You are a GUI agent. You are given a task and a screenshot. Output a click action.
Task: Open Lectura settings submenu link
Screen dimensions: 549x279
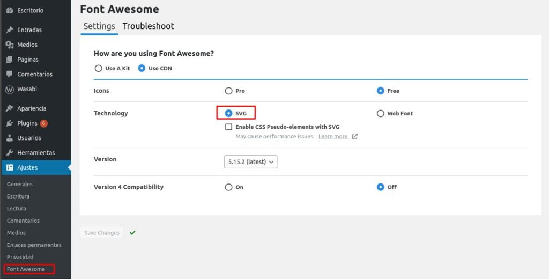click(x=17, y=209)
